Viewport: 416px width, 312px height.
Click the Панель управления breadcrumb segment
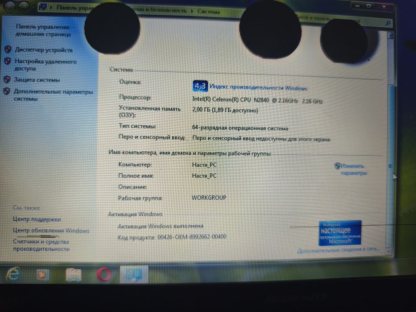pyautogui.click(x=76, y=8)
